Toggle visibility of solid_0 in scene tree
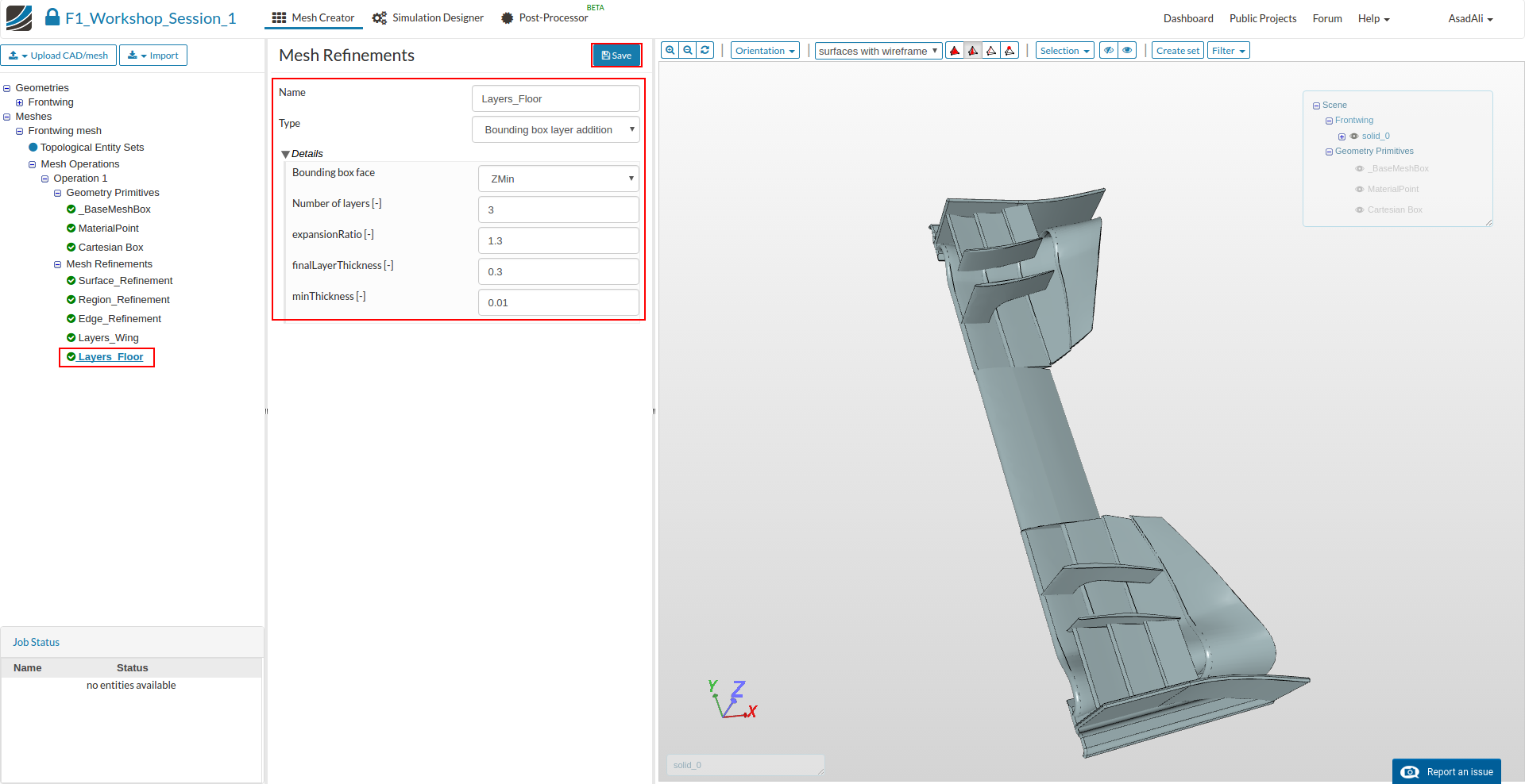The width and height of the screenshot is (1525, 784). (1354, 136)
